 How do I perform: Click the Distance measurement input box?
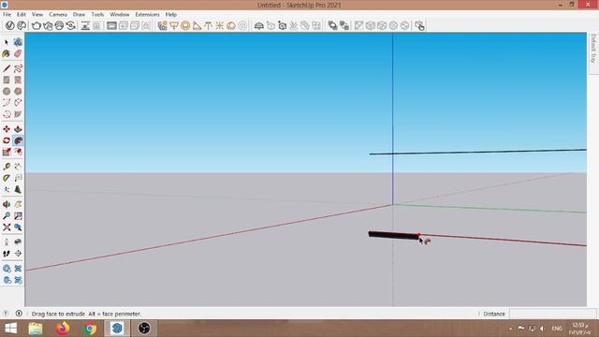click(552, 314)
